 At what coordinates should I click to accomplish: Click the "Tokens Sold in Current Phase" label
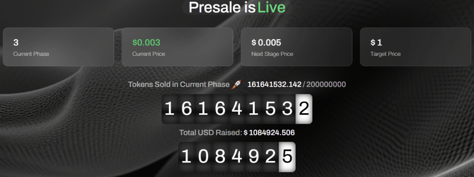(x=179, y=84)
